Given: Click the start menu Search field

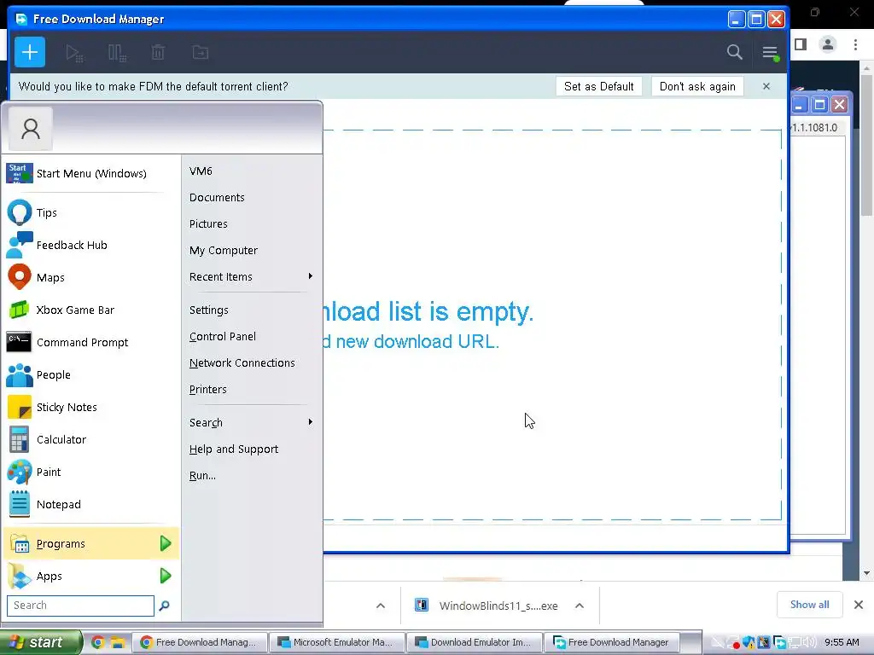Looking at the screenshot, I should pyautogui.click(x=80, y=606).
